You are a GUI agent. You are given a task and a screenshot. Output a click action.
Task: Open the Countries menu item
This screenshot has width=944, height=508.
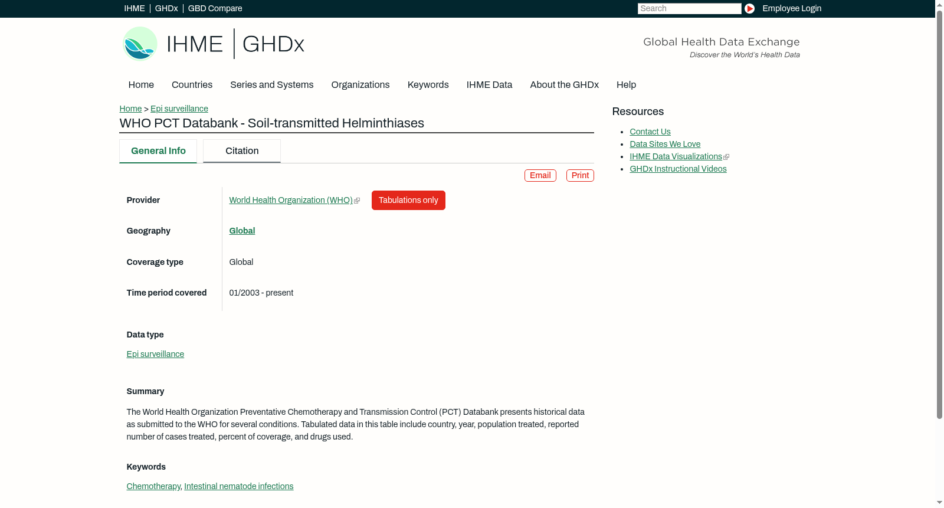tap(192, 85)
